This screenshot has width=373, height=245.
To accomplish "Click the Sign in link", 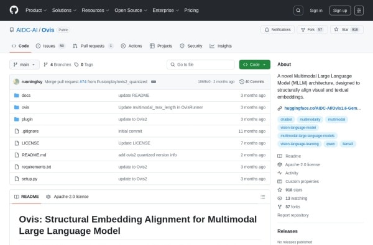I will coord(316,11).
